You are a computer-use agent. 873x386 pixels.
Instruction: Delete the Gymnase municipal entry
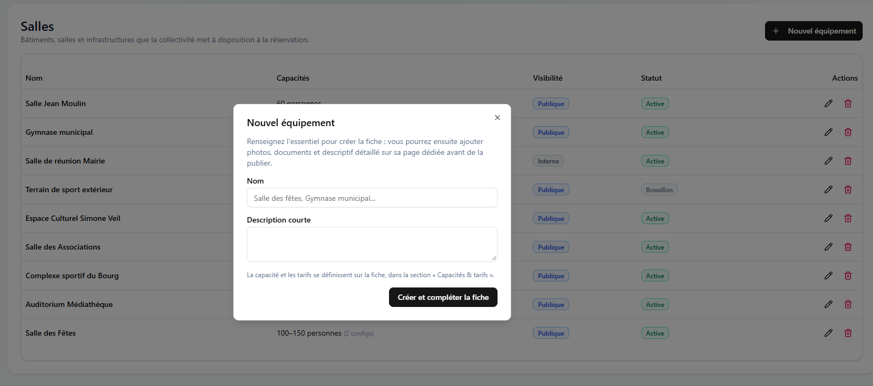click(x=848, y=132)
